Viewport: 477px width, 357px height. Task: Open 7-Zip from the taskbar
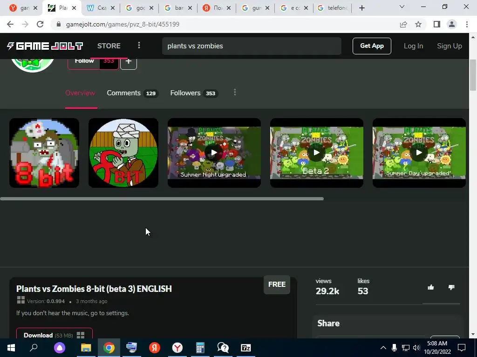246,348
